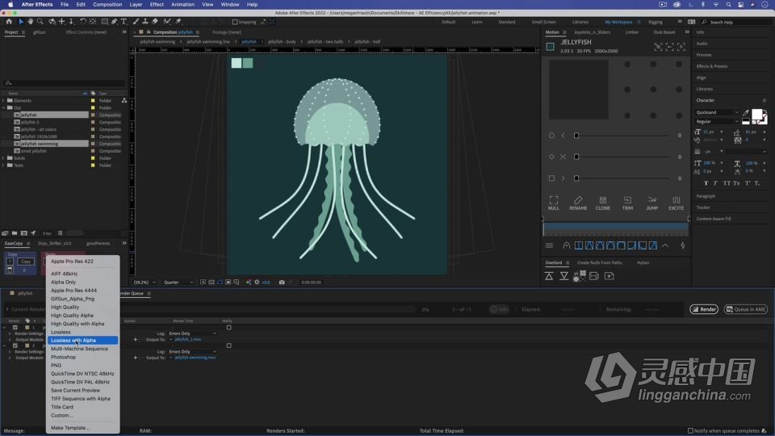The height and width of the screenshot is (436, 775).
Task: Select the Brush tool
Action: [136, 22]
